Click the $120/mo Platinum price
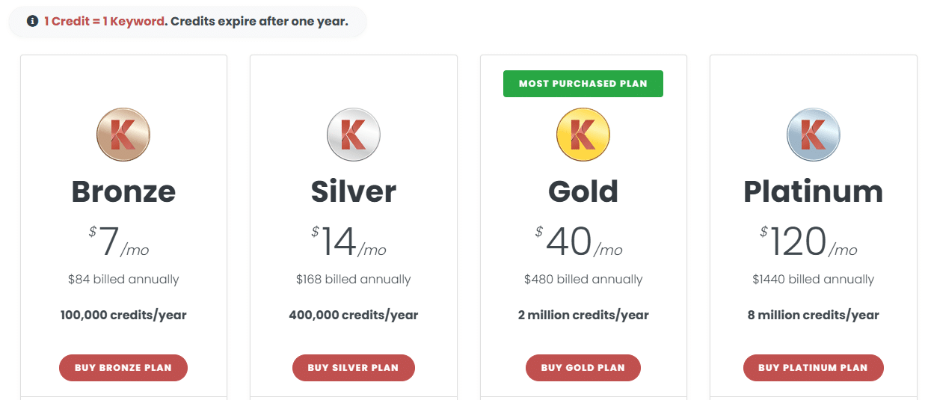 809,241
